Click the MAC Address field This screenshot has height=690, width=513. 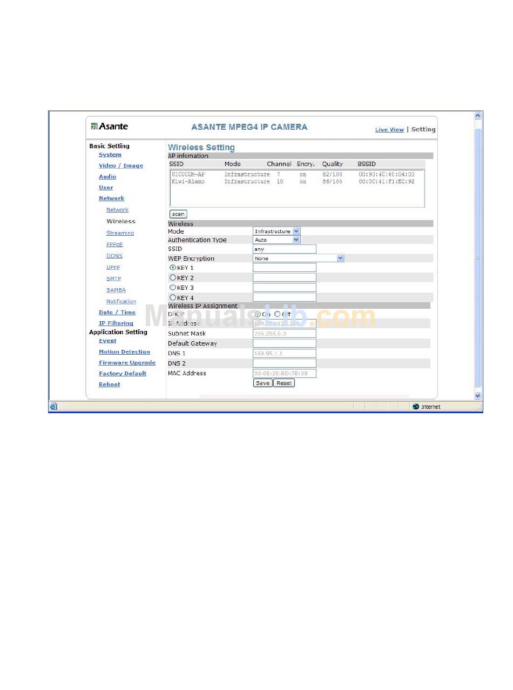coord(285,373)
